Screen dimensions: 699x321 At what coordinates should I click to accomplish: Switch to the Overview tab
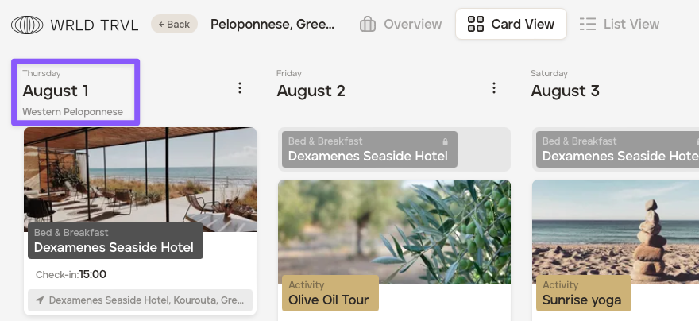(400, 24)
